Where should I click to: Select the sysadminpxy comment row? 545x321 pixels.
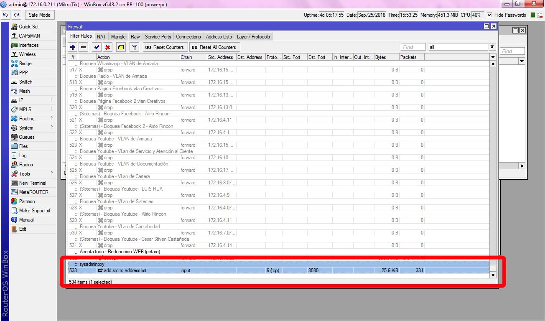tap(279, 264)
